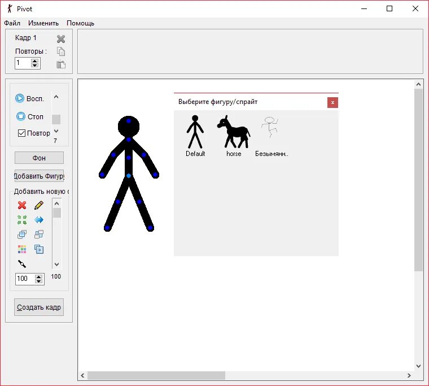Click tool panel scrollbar down arrow
Image resolution: width=429 pixels, height=386 pixels.
(x=56, y=264)
